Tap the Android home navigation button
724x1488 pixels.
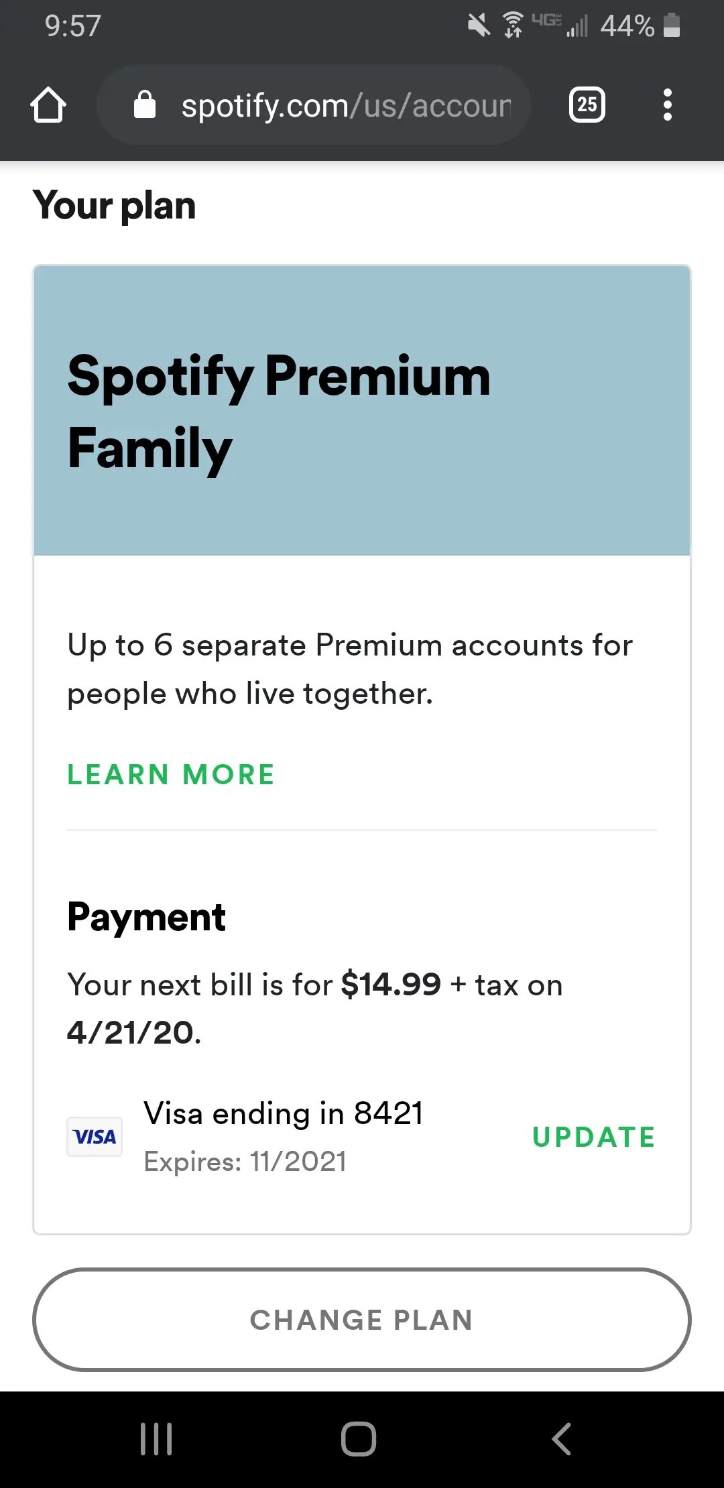click(359, 1439)
